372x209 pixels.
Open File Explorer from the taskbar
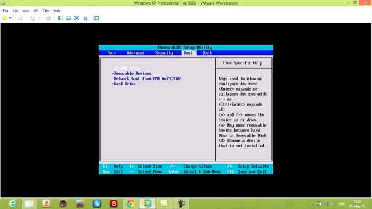29,204
